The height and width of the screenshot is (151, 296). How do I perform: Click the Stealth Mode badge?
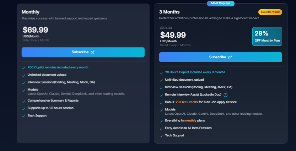coord(270,12)
